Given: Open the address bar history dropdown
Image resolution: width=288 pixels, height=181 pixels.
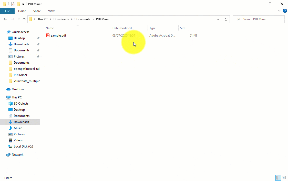Looking at the screenshot, I should pyautogui.click(x=218, y=19).
